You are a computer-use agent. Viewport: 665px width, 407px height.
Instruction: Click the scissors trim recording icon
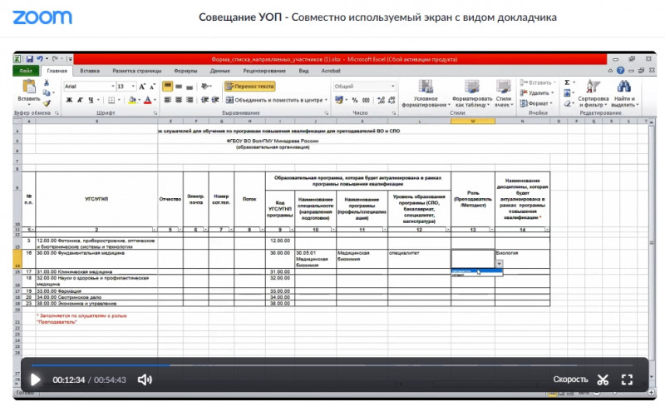point(603,380)
